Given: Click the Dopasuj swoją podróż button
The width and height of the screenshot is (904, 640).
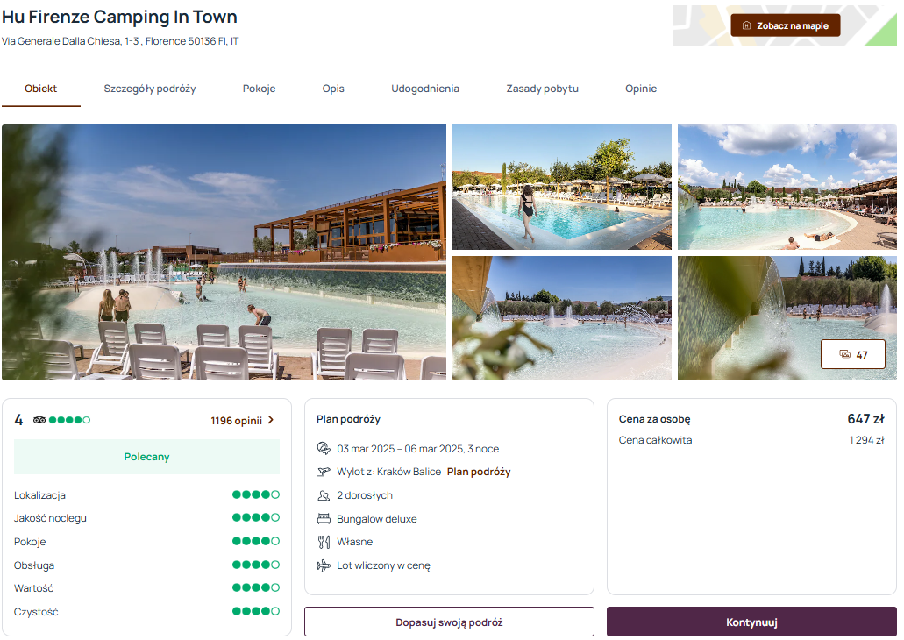Looking at the screenshot, I should coord(449,622).
